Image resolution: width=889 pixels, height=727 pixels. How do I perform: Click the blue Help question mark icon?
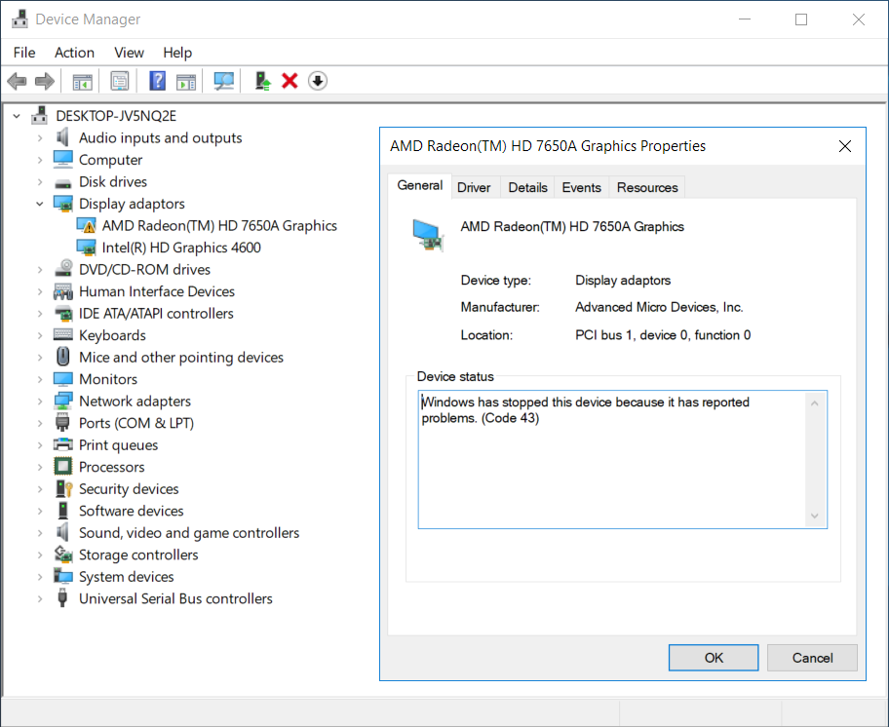[157, 81]
